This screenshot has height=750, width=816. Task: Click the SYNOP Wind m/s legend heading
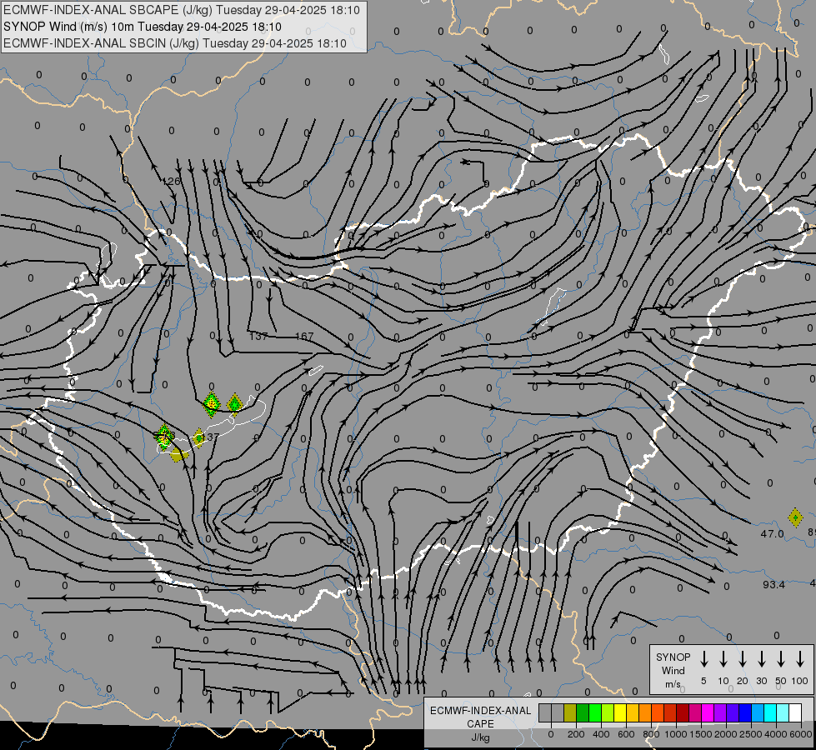(673, 670)
